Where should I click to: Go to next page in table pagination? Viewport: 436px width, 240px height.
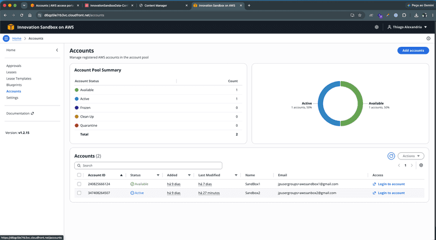coord(412,165)
